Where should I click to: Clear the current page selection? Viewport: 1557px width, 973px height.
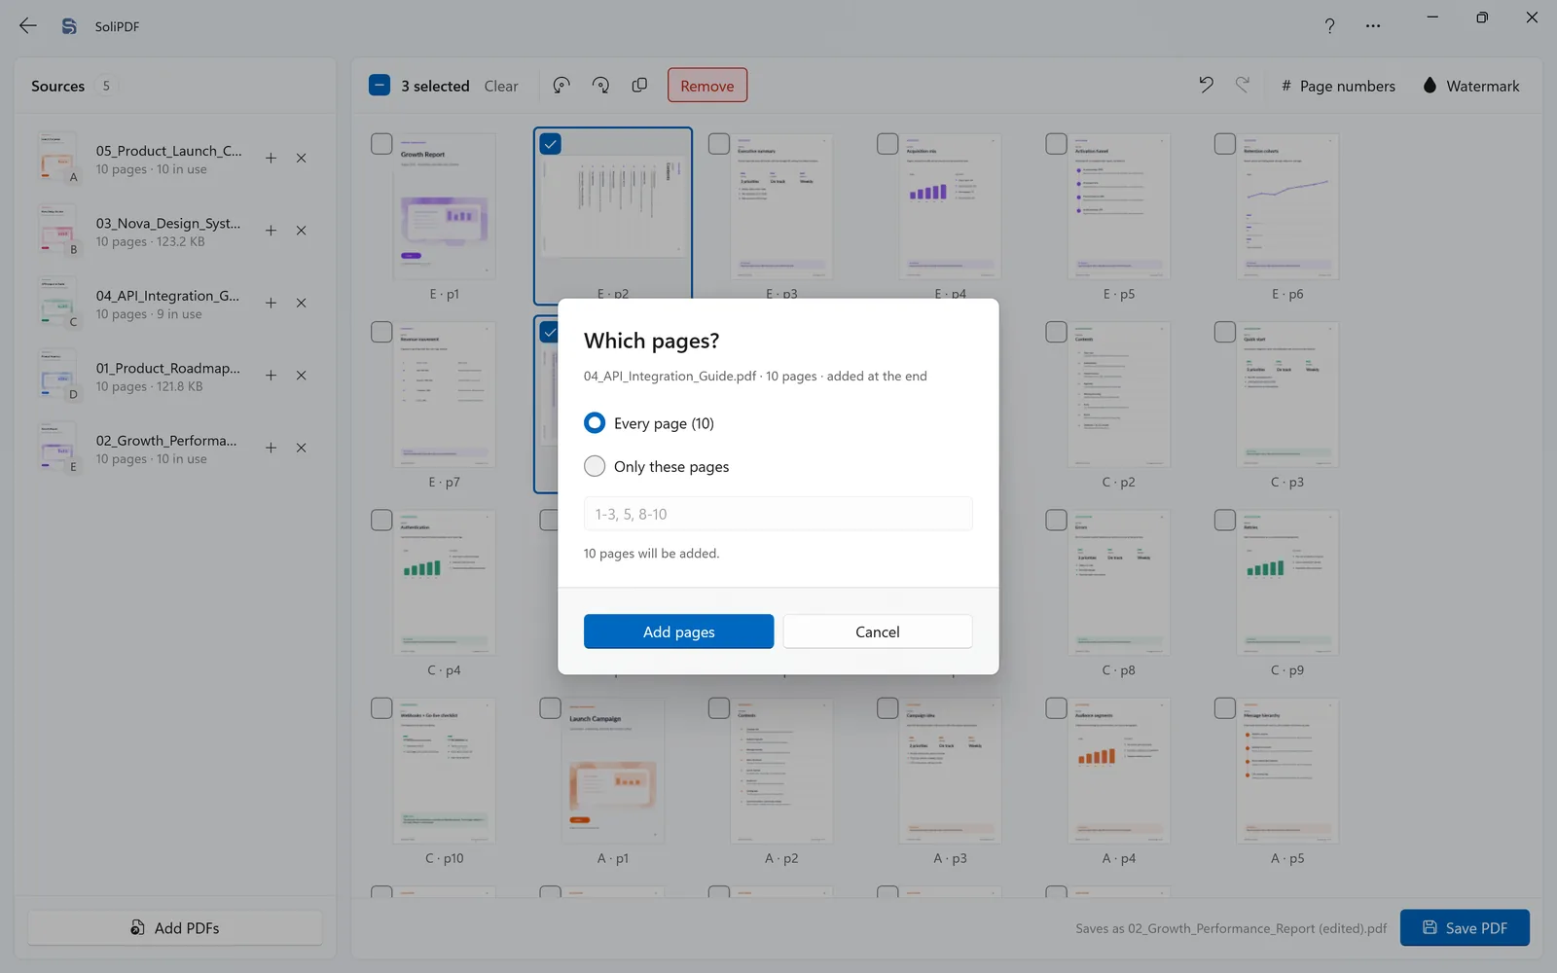point(501,86)
